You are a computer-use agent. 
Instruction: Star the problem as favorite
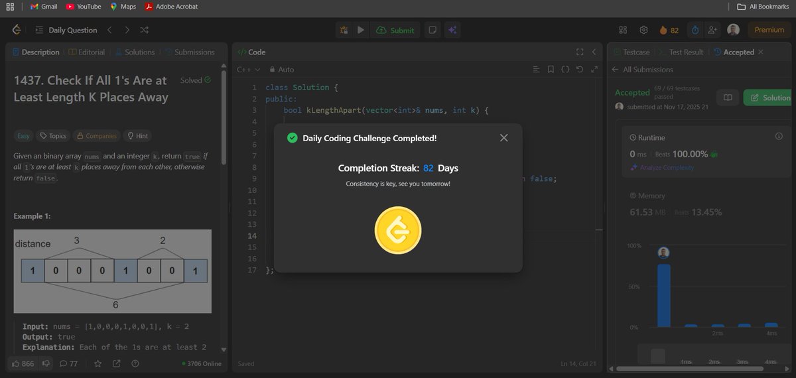(x=98, y=363)
